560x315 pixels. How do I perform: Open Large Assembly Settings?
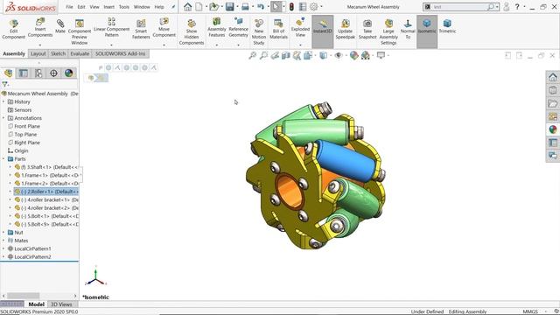coord(388,32)
